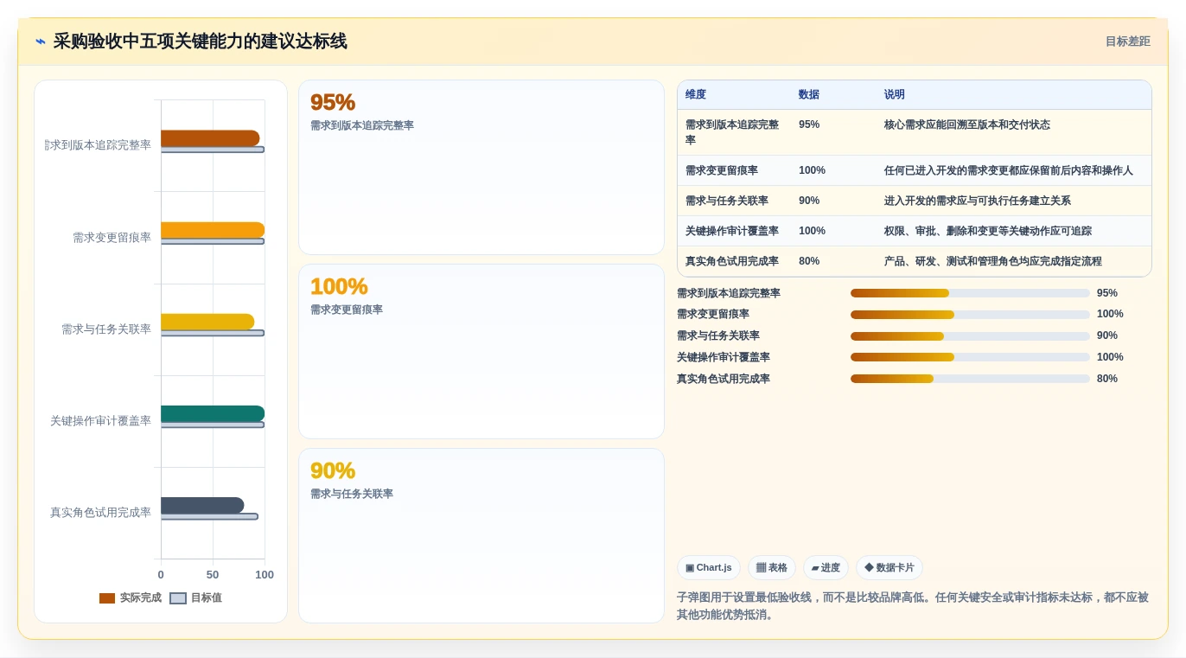Select the 进度 tag chip
Viewport: 1186px width, 658px height.
(x=826, y=568)
